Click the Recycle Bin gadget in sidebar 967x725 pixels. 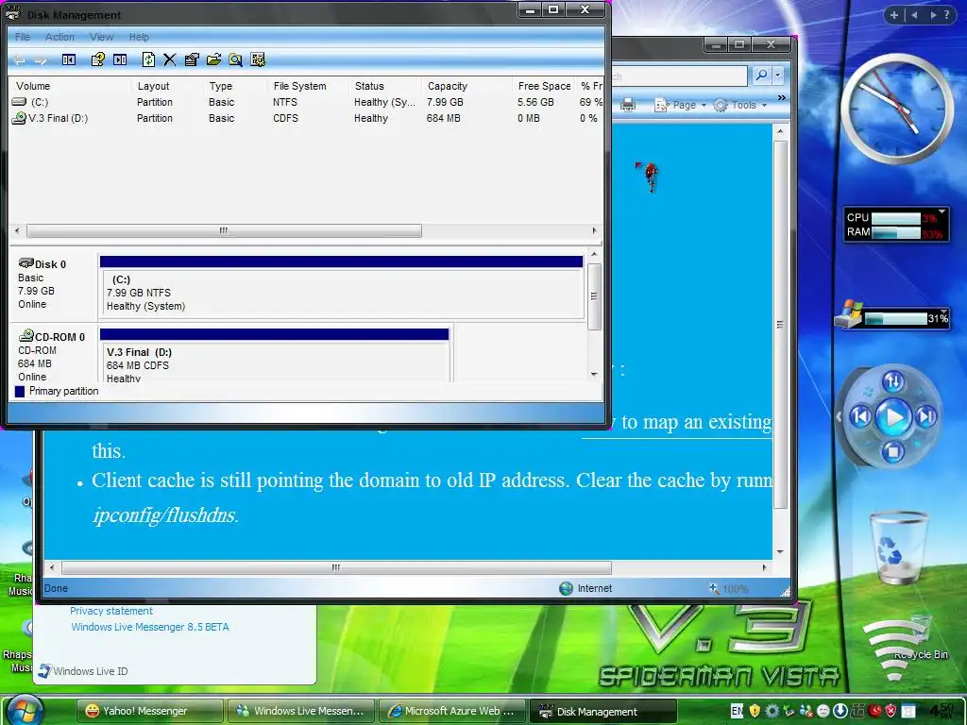point(899,548)
